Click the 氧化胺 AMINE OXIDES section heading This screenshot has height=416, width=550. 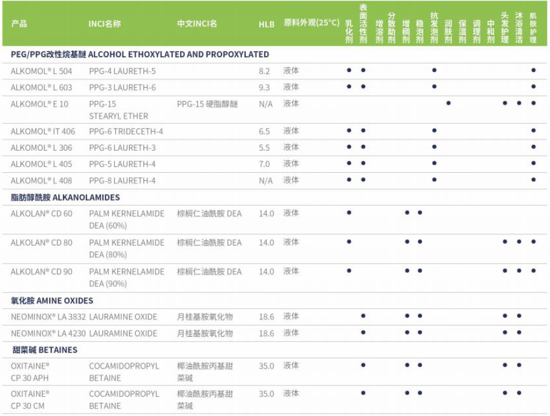coord(52,301)
